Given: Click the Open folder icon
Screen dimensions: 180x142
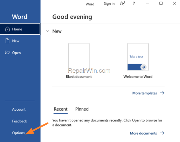Looking at the screenshot, I should (x=7, y=52).
